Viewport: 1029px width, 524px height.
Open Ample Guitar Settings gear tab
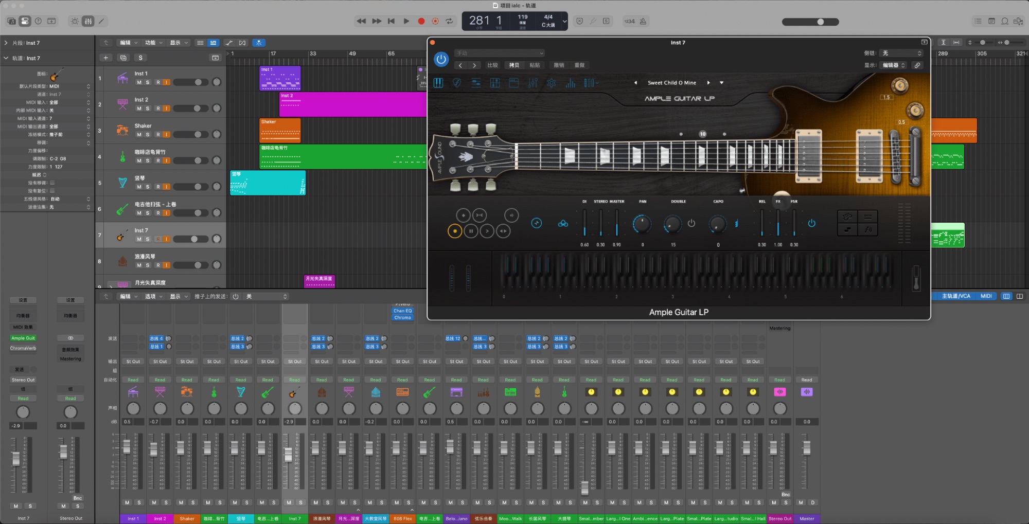552,83
